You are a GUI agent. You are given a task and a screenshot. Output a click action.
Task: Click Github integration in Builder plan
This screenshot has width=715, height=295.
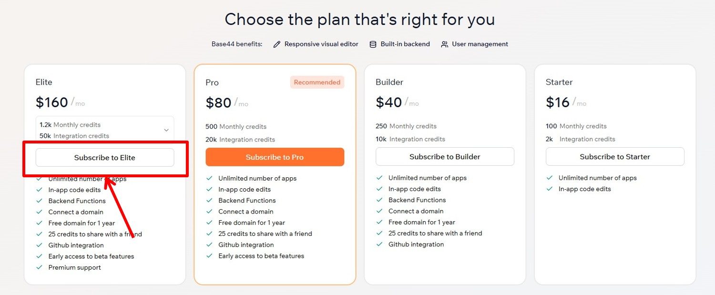click(x=416, y=244)
